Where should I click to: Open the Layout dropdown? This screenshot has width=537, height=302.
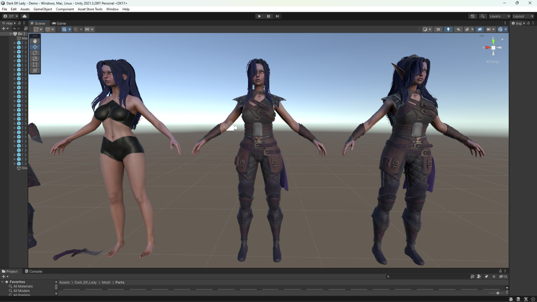click(x=523, y=16)
